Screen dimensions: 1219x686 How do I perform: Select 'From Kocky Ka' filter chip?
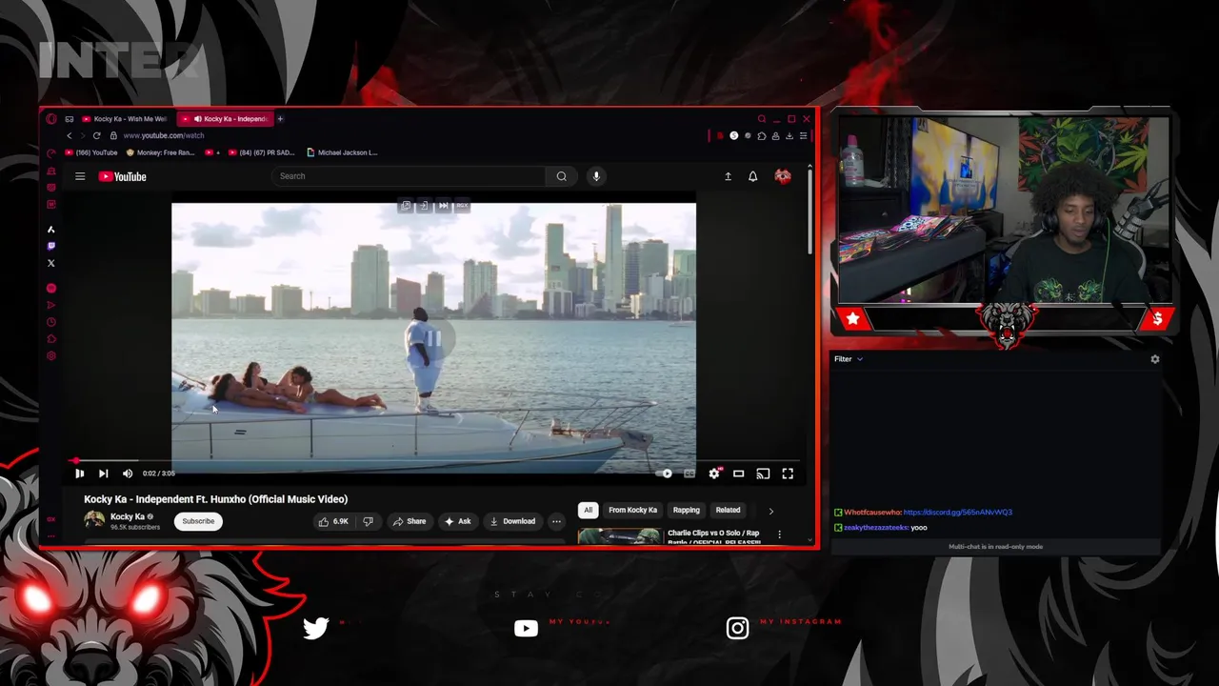632,510
